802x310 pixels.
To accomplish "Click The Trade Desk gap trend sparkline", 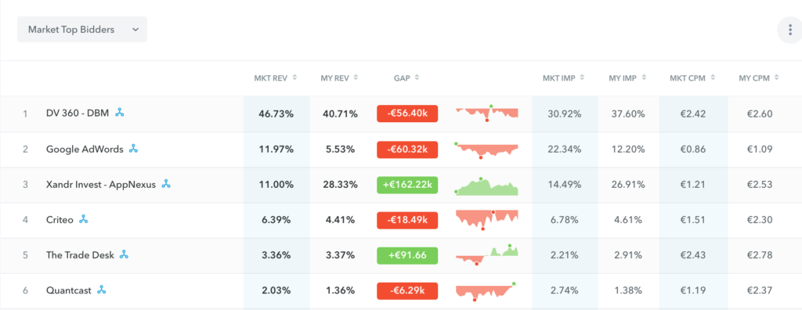I will click(486, 254).
